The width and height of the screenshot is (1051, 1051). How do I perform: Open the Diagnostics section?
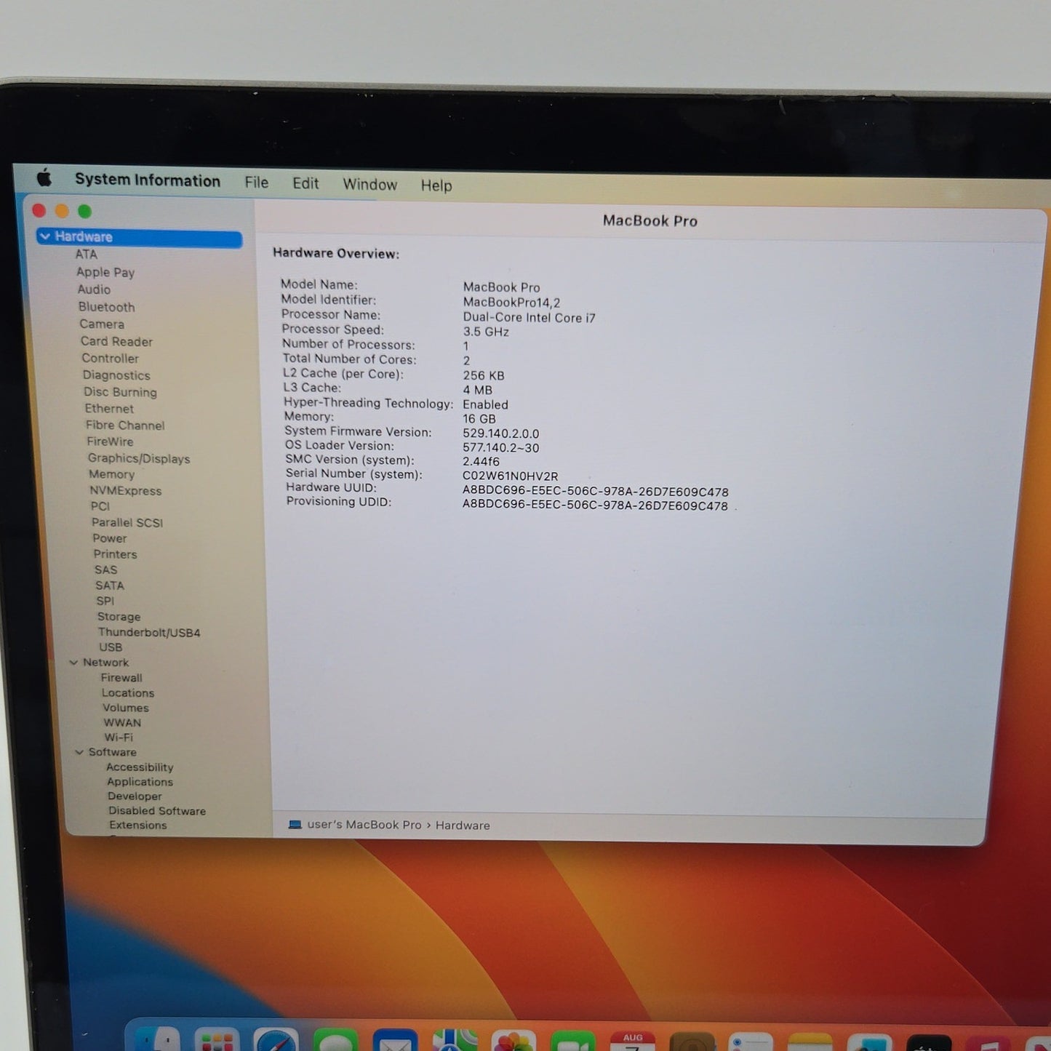(116, 375)
